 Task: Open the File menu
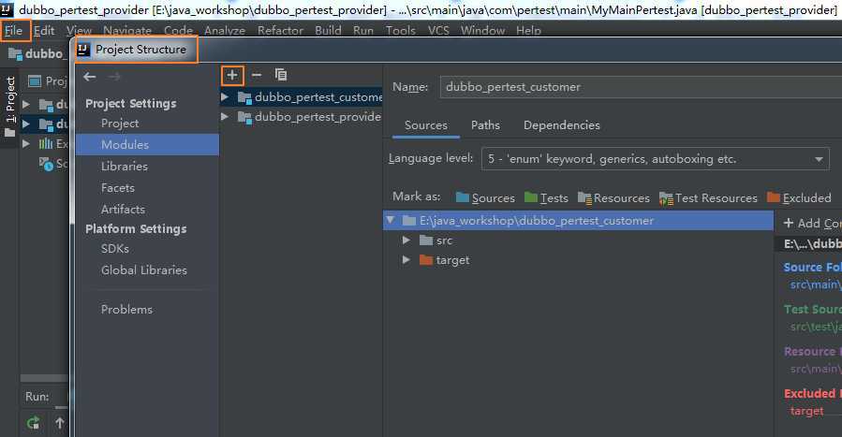(14, 31)
